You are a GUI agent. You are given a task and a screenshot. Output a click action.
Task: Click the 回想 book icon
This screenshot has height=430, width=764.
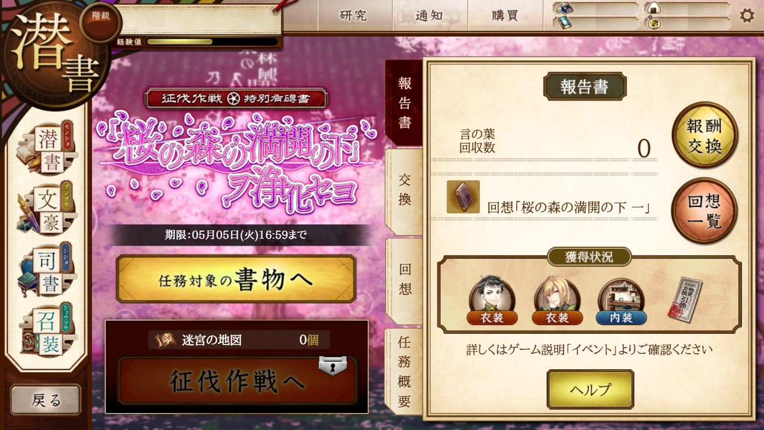point(463,197)
